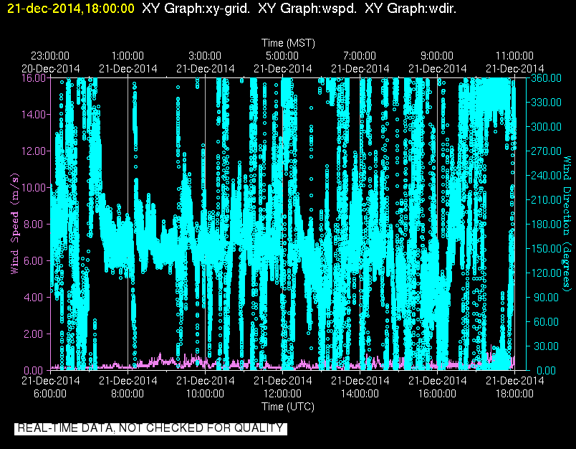Viewport: 576px width, 449px height.
Task: Click the 180.00 wind direction tick value
Action: click(546, 225)
